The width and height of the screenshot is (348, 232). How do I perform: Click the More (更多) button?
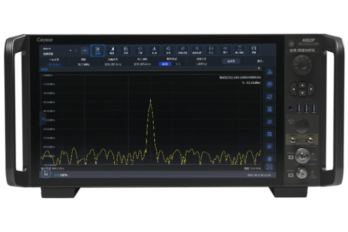(x=260, y=61)
